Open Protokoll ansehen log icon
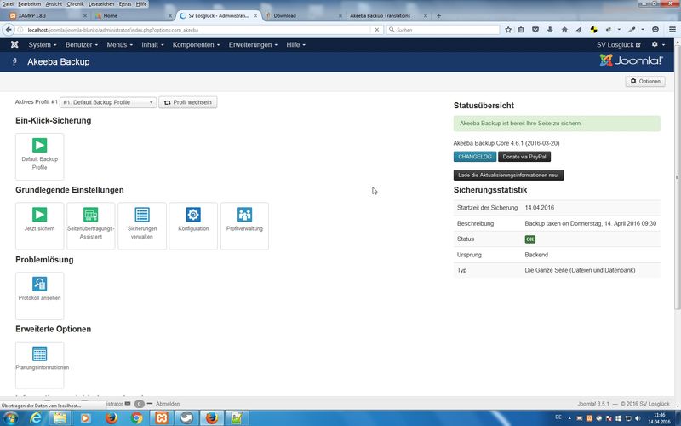This screenshot has height=426, width=681. [39, 284]
